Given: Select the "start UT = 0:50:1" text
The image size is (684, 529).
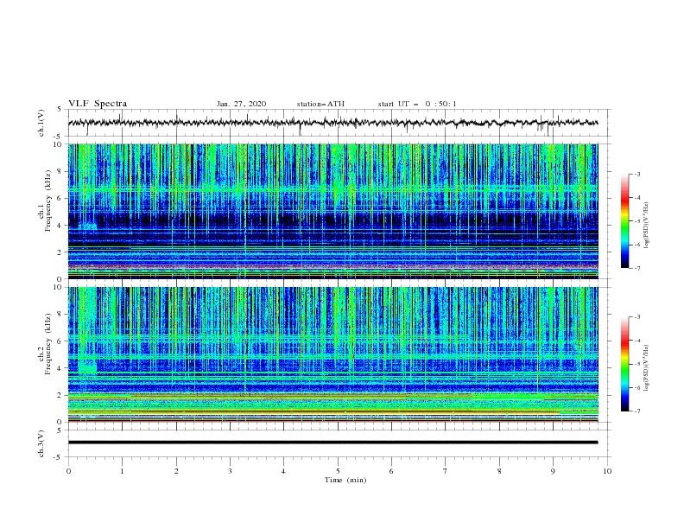Looking at the screenshot, I should [417, 104].
